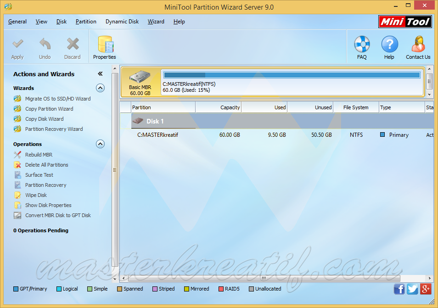438x308 pixels.
Task: Start the Copy Disk Wizard
Action: 45,119
